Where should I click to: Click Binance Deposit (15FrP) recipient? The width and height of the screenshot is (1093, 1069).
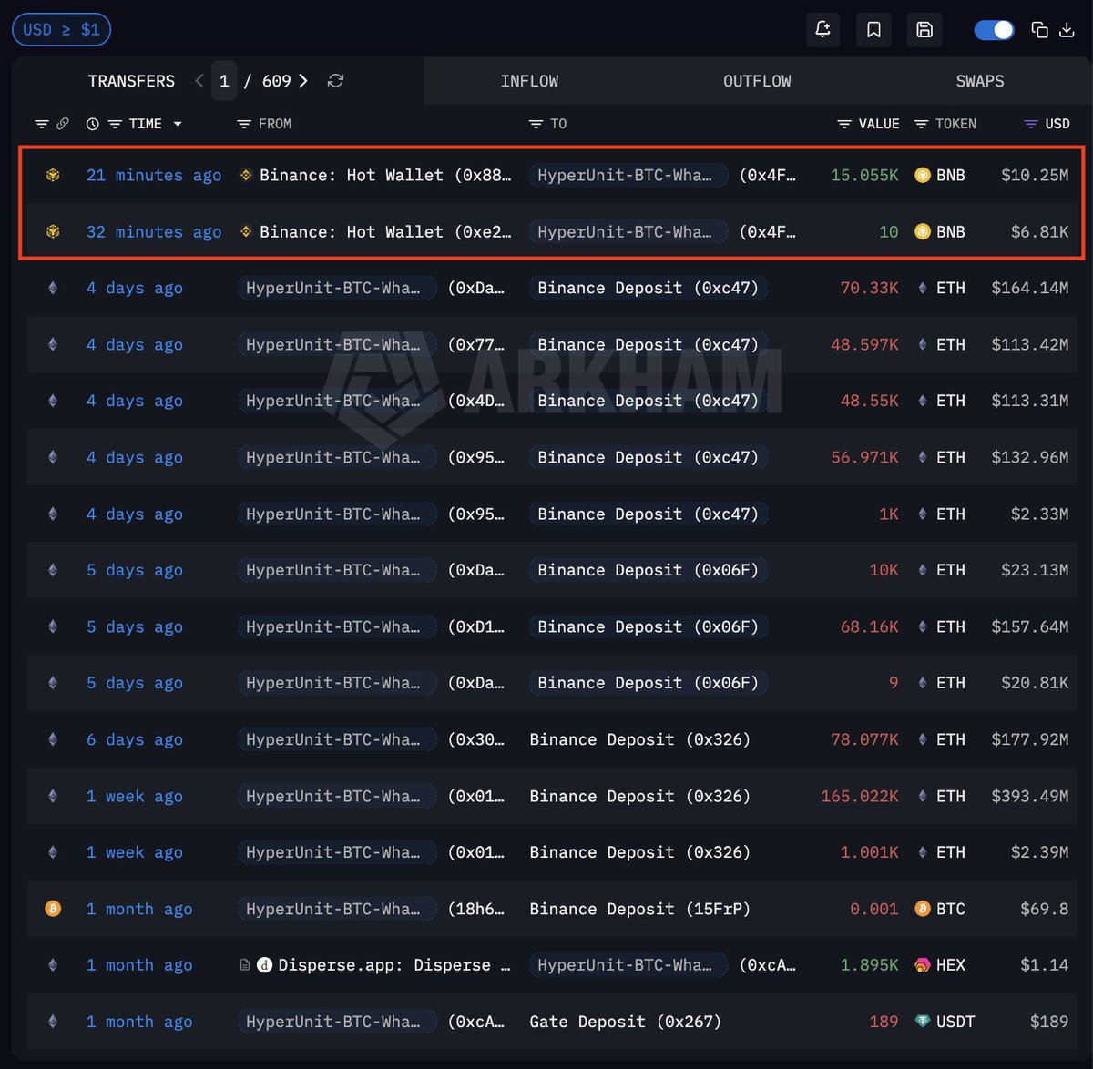(x=639, y=909)
